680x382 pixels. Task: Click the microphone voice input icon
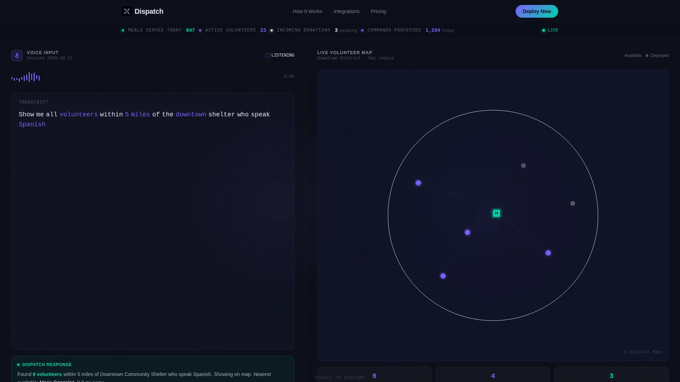pos(17,56)
